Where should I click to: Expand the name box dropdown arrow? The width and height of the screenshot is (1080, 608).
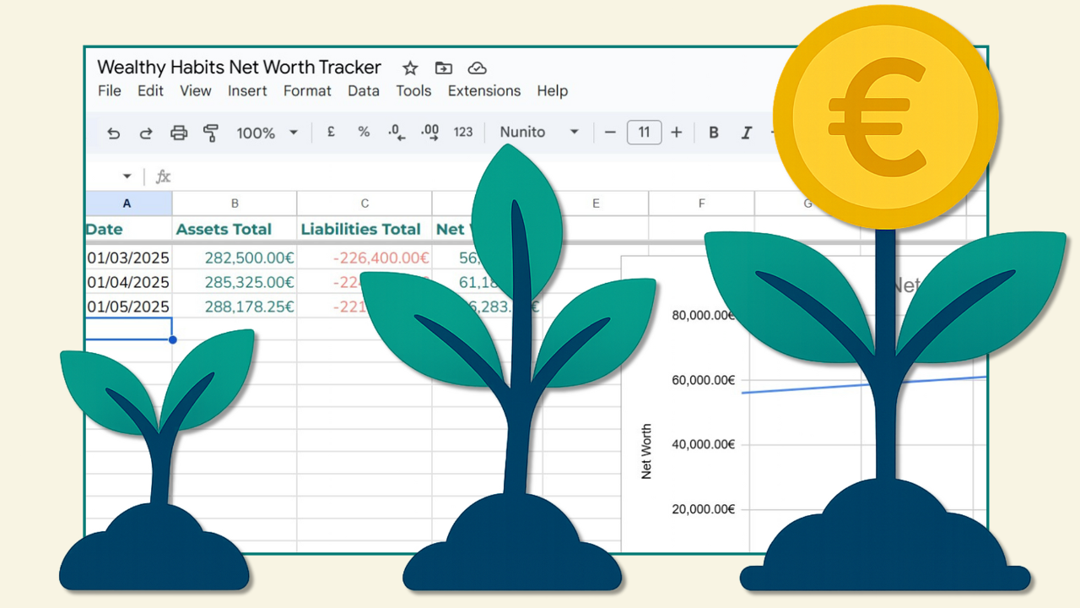coord(127,176)
